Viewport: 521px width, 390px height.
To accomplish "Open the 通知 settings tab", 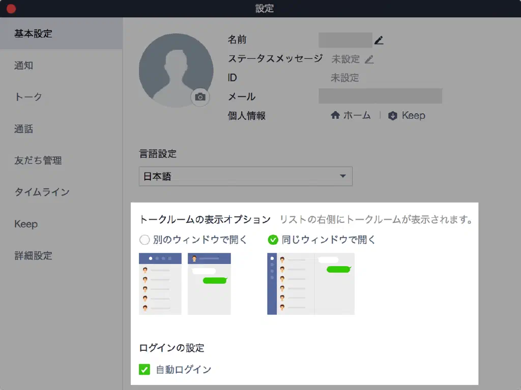I will point(24,66).
